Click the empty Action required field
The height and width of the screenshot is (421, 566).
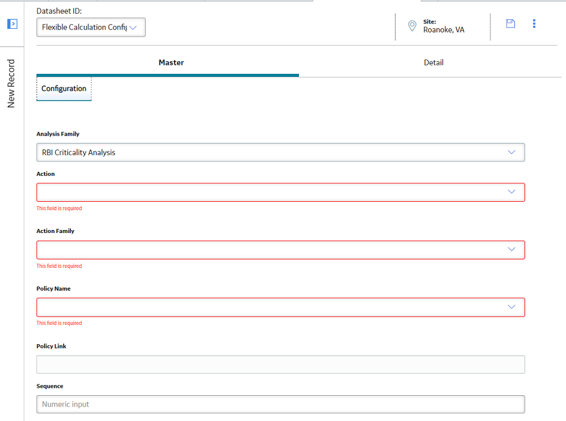coord(280,192)
